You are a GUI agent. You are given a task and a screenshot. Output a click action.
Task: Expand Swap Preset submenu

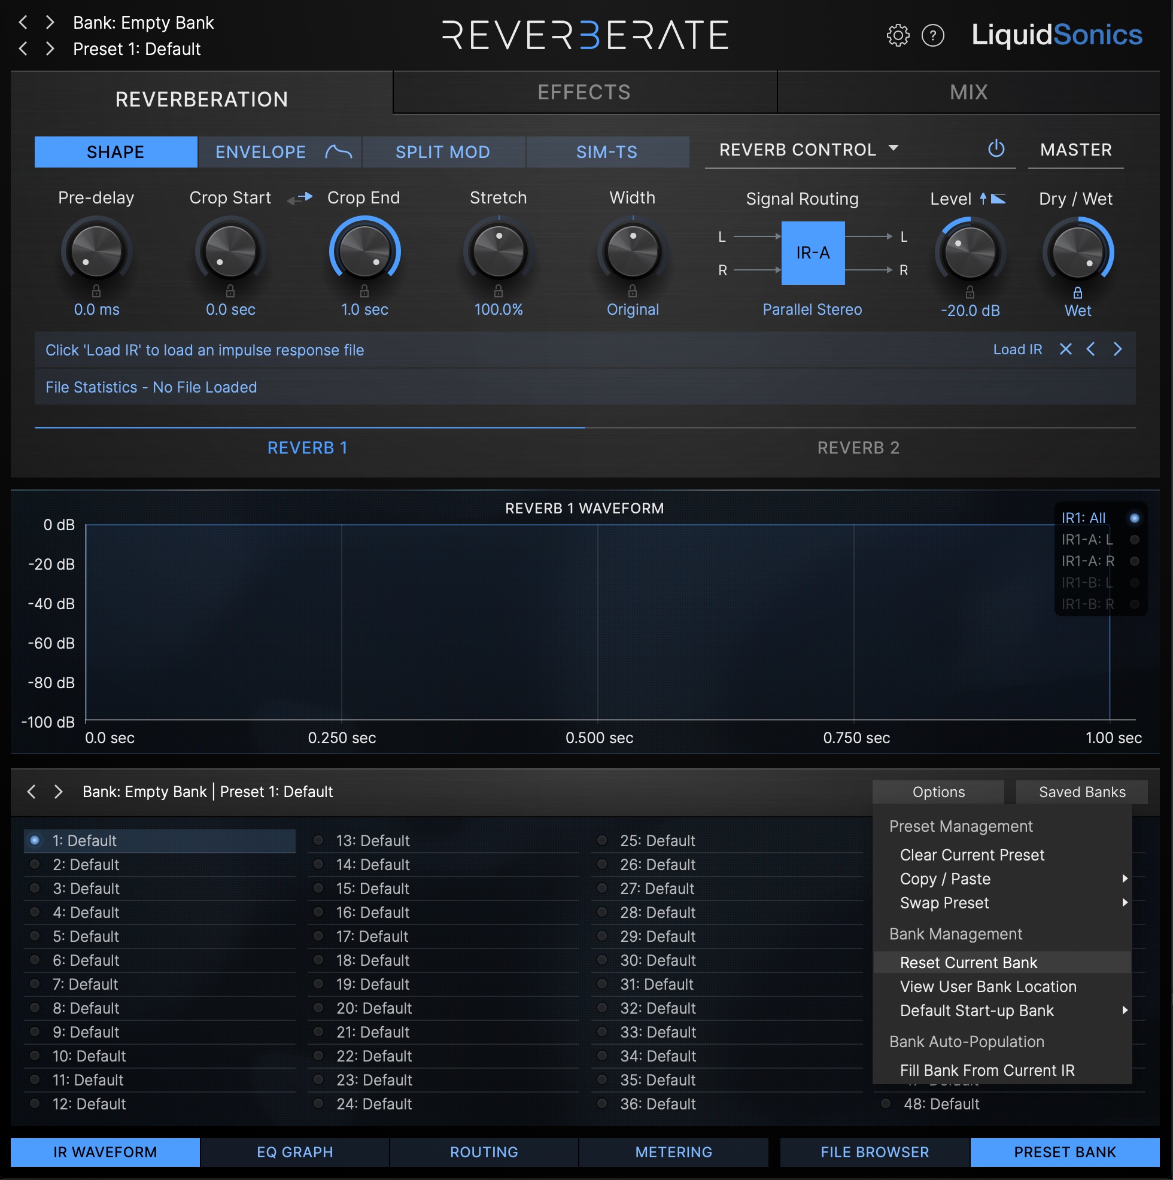[x=1002, y=903]
